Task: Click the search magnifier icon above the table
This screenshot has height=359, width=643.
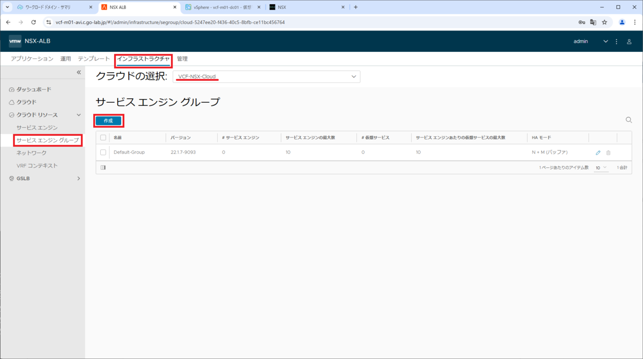Action: [629, 120]
